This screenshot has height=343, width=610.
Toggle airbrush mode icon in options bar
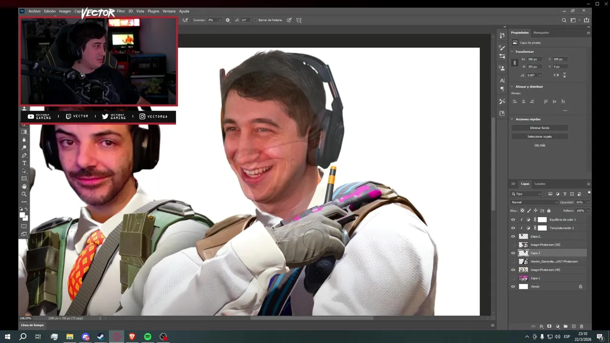(x=185, y=20)
